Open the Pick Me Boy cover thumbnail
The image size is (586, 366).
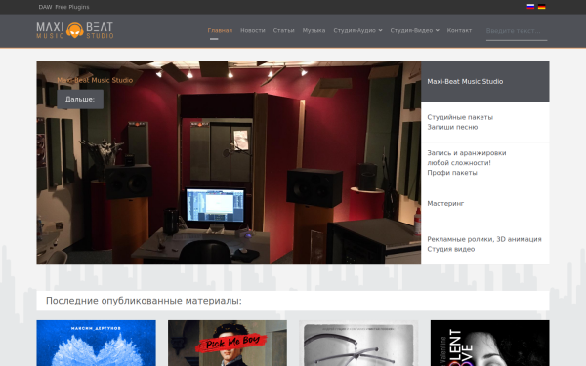(228, 343)
